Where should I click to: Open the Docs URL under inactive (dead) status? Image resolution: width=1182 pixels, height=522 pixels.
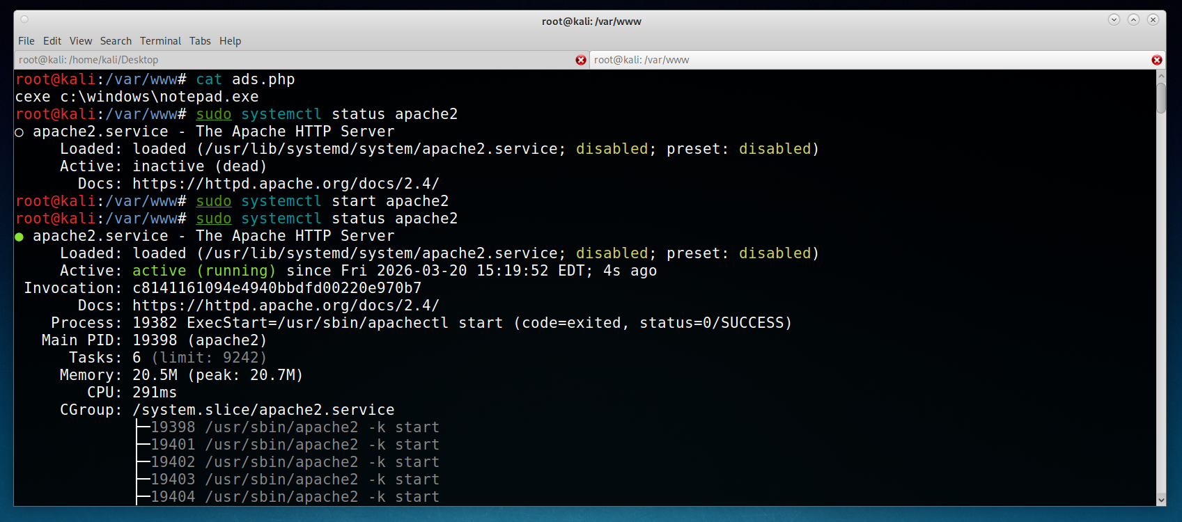[x=286, y=184]
